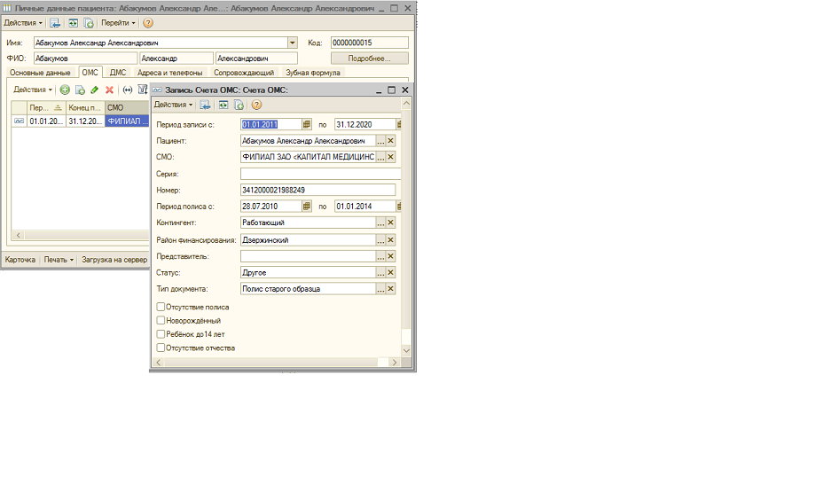This screenshot has height=492, width=815.
Task: Check the Отсутствие полиса checkbox
Action: (161, 307)
